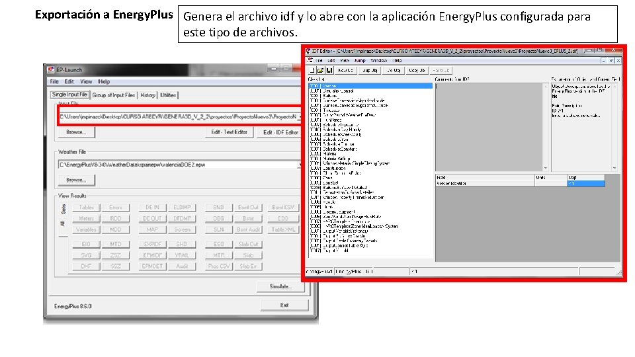The width and height of the screenshot is (635, 357).
Task: Select Version row in IDF Editor class list
Action: 370,86
